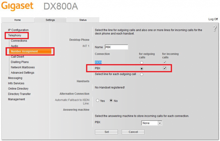Open Network Mailboxes submenu
220x141 pixels.
[23, 67]
